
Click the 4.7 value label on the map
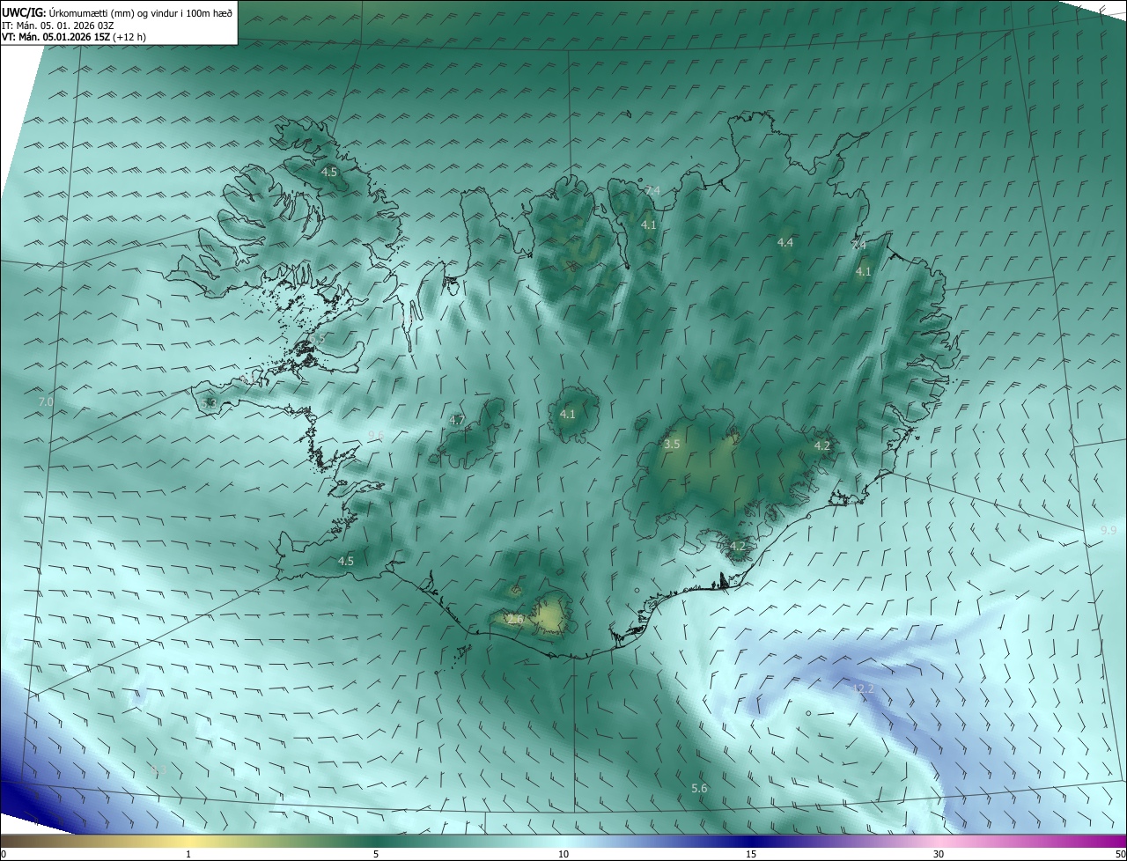457,420
